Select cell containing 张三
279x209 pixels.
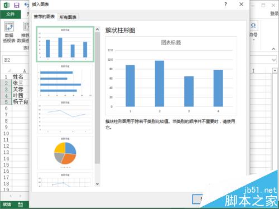[21, 83]
